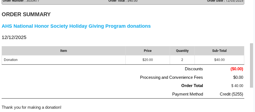Click the ORDER SUMMARY heading
The height and width of the screenshot is (112, 255).
[26, 15]
